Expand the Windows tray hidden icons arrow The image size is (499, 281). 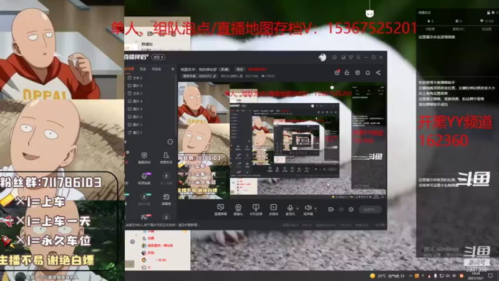click(x=410, y=276)
